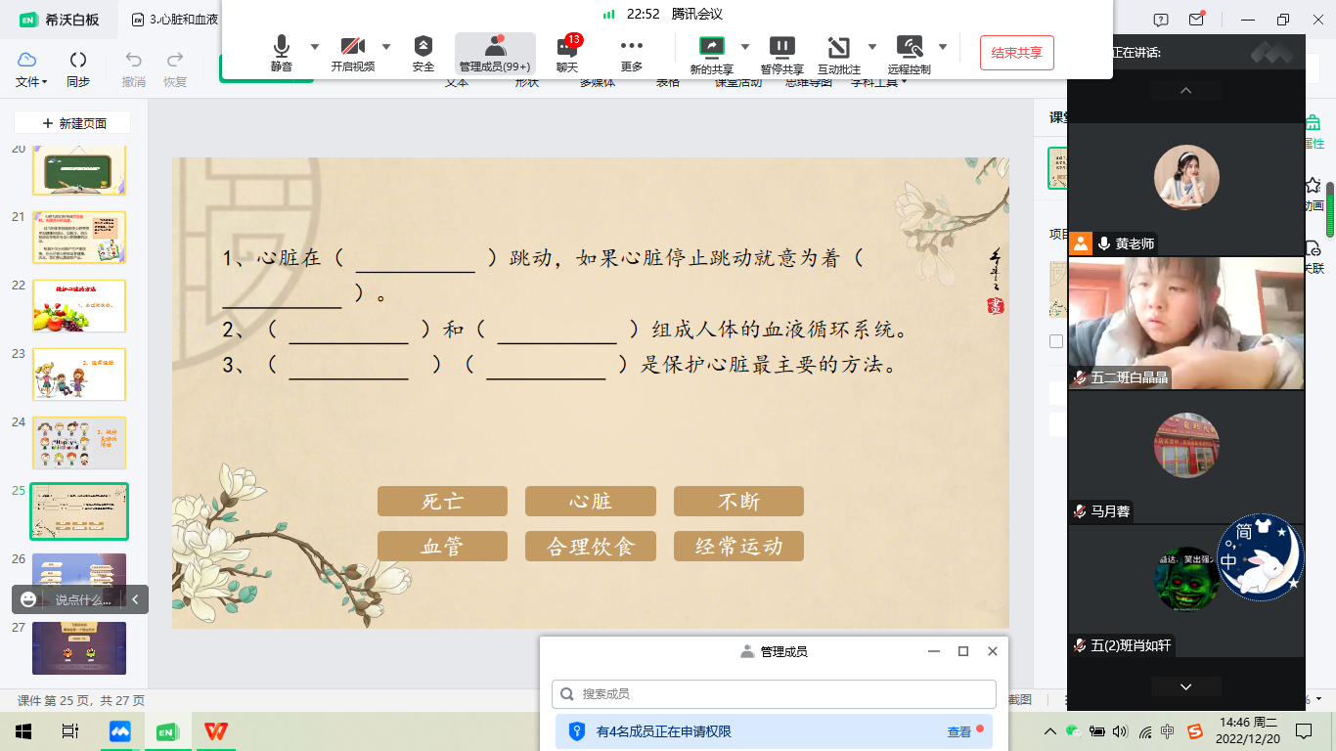Viewport: 1336px width, 751px height.
Task: Open WPS Office from the taskbar
Action: [216, 731]
